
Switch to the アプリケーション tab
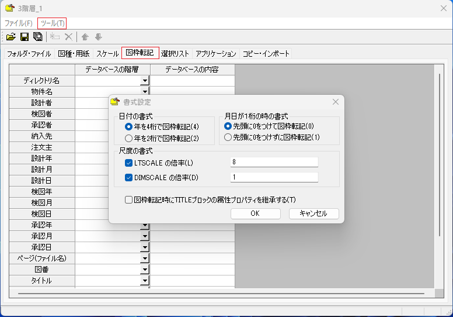point(216,54)
